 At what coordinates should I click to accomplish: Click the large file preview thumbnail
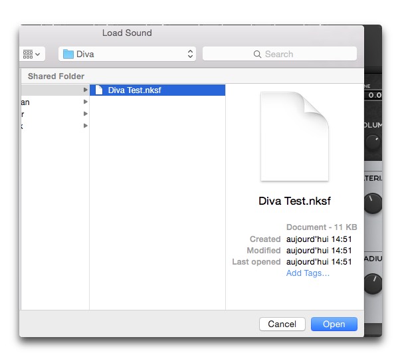click(294, 136)
